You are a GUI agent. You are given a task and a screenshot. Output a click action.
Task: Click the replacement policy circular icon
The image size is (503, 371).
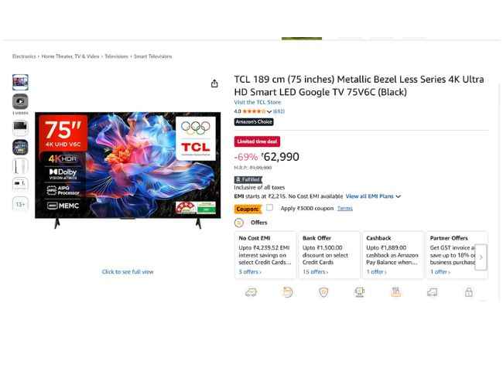[287, 292]
